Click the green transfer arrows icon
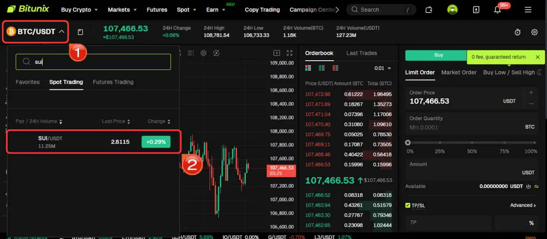This screenshot has width=547, height=239. [536, 186]
